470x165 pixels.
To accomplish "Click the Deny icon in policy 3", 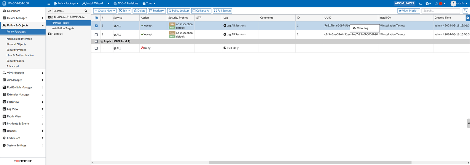I will pyautogui.click(x=142, y=48).
